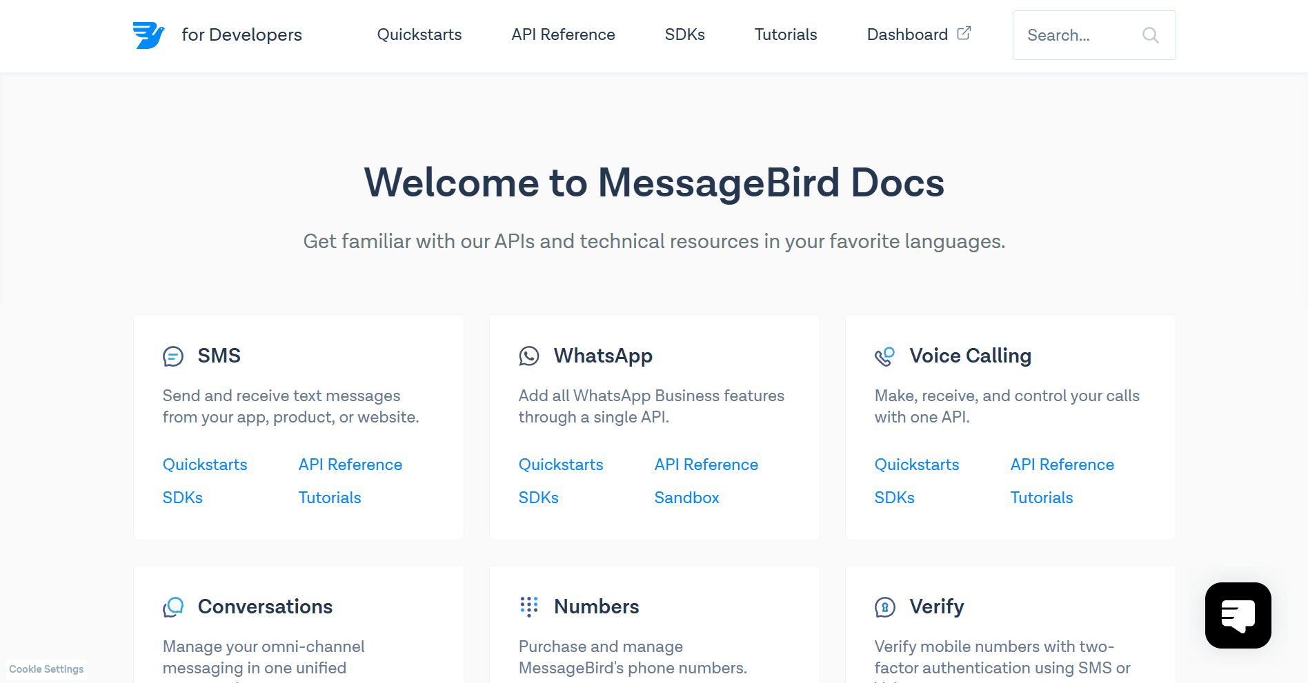This screenshot has width=1308, height=683.
Task: Open Cookie Settings
Action: coord(46,669)
